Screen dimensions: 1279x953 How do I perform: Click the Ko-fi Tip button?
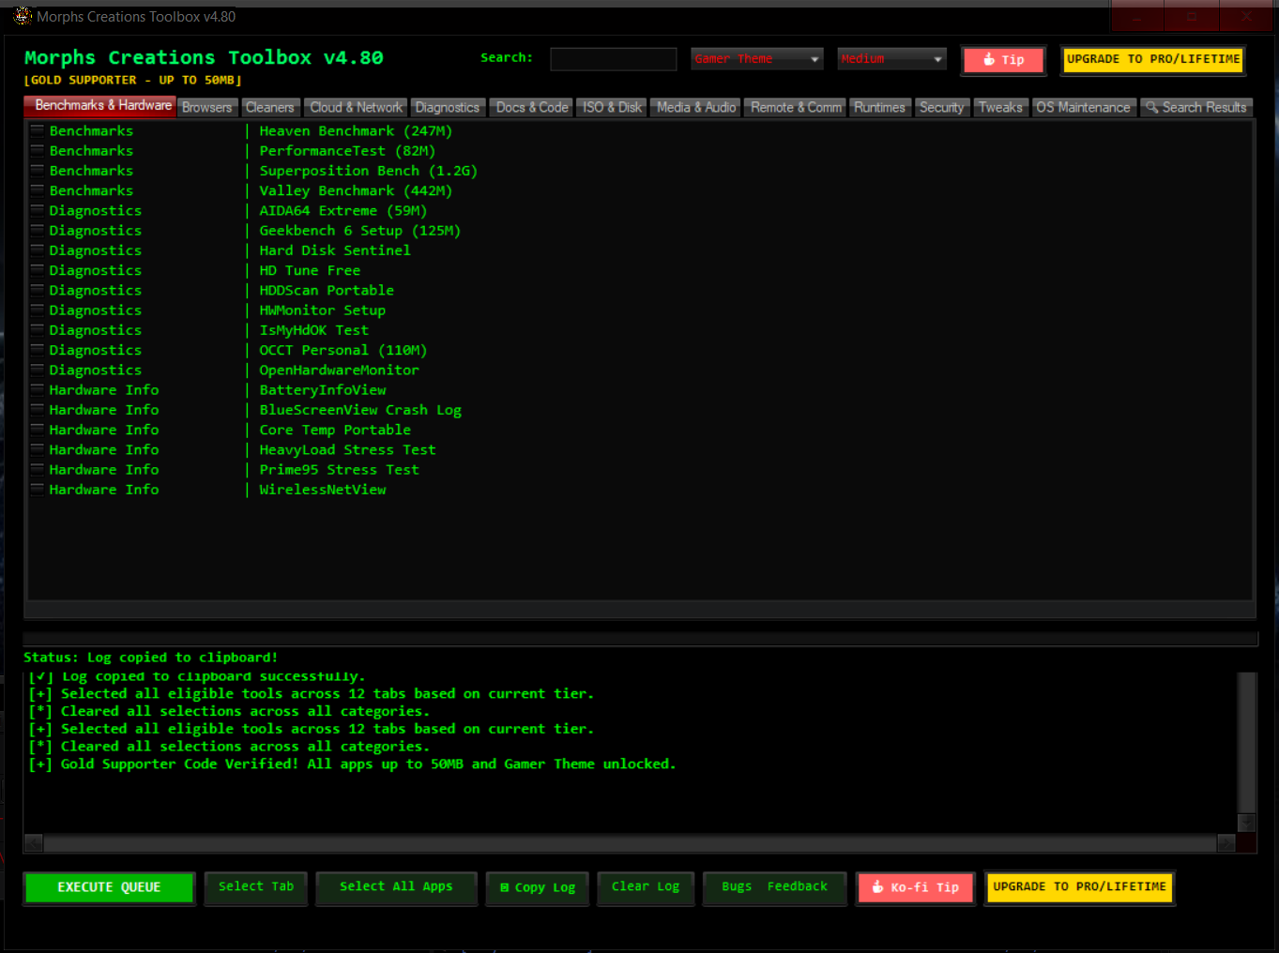[916, 887]
